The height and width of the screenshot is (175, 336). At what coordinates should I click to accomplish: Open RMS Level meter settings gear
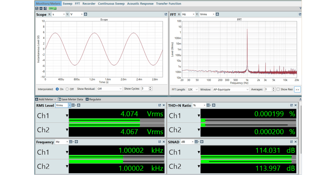pos(79,105)
